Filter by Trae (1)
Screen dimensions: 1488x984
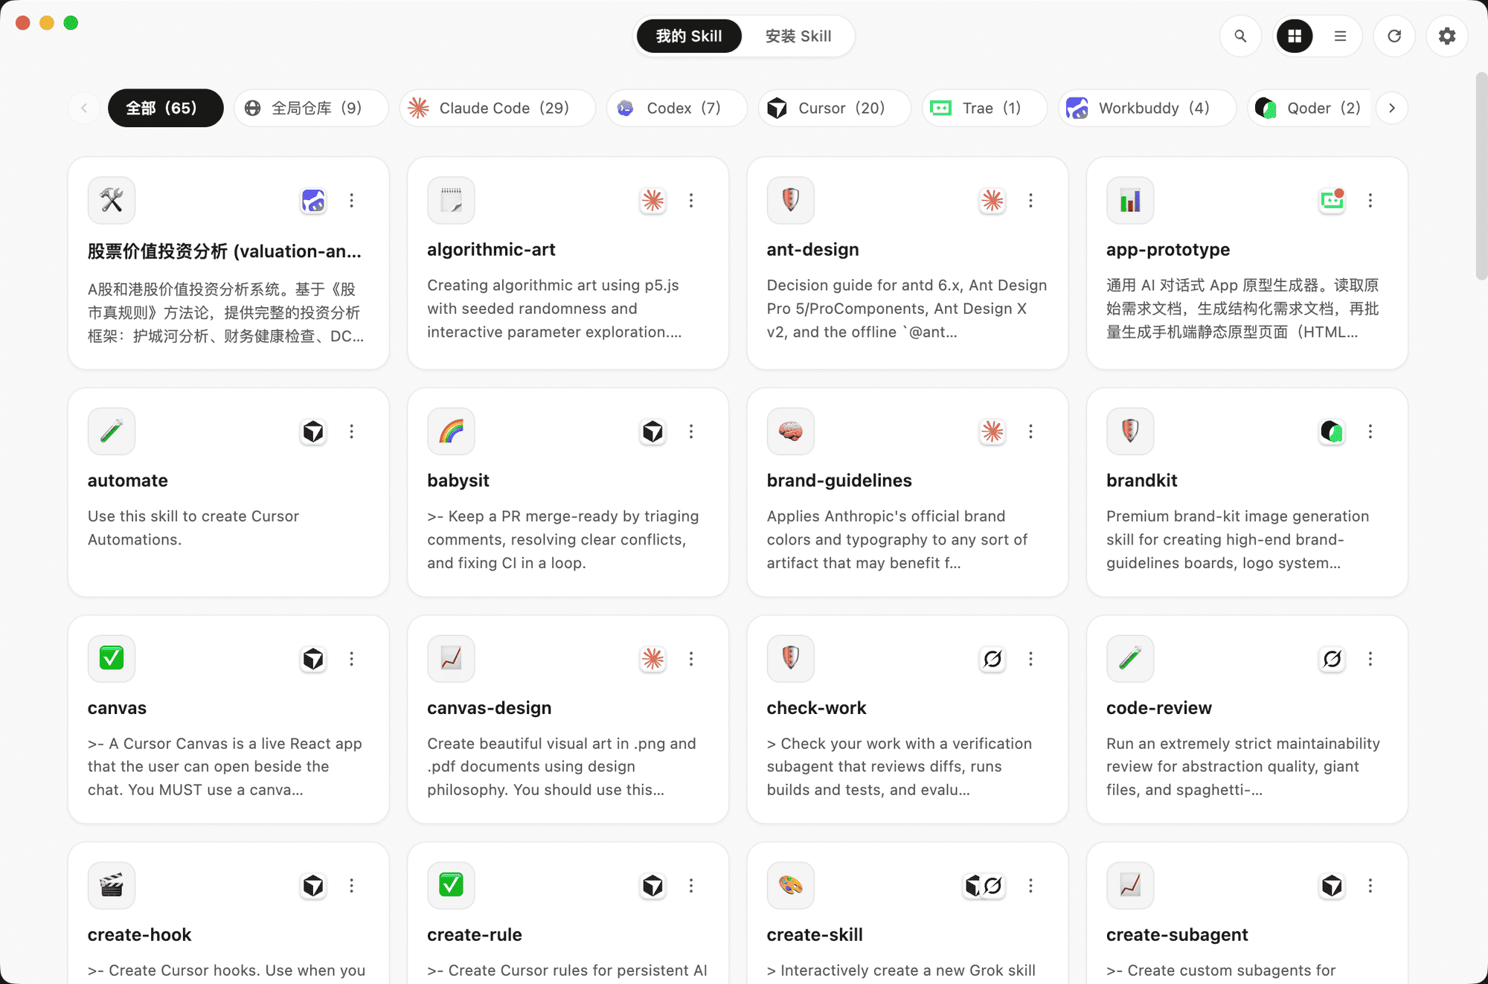coord(984,108)
